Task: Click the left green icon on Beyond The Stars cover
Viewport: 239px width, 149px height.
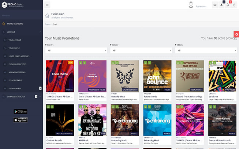Action: click(178, 63)
